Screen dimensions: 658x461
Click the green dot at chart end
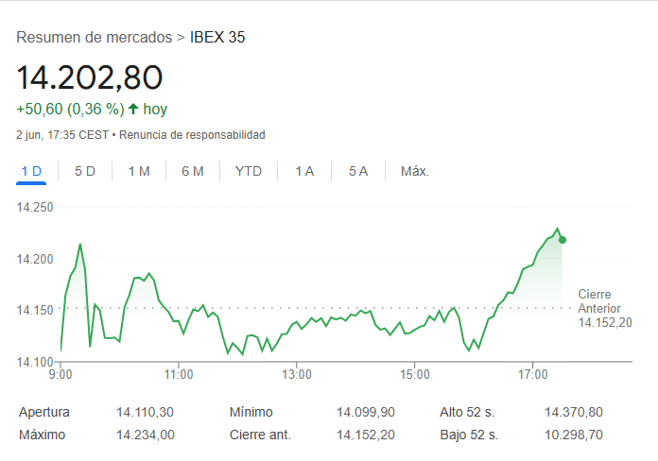pyautogui.click(x=563, y=240)
